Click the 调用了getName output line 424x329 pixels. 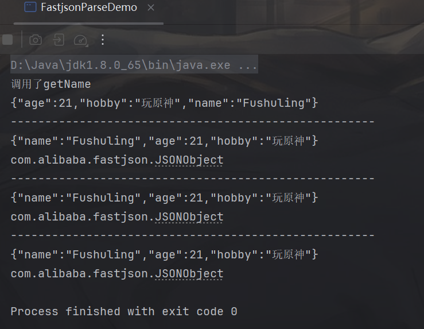(51, 84)
